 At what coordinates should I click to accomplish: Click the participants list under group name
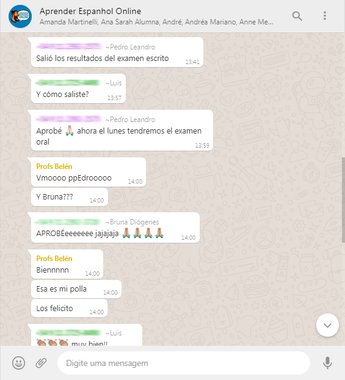click(156, 22)
